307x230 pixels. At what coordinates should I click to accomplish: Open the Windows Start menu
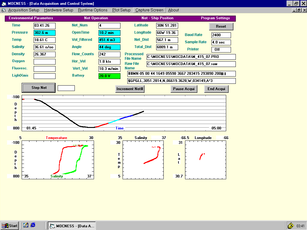pos(10,225)
